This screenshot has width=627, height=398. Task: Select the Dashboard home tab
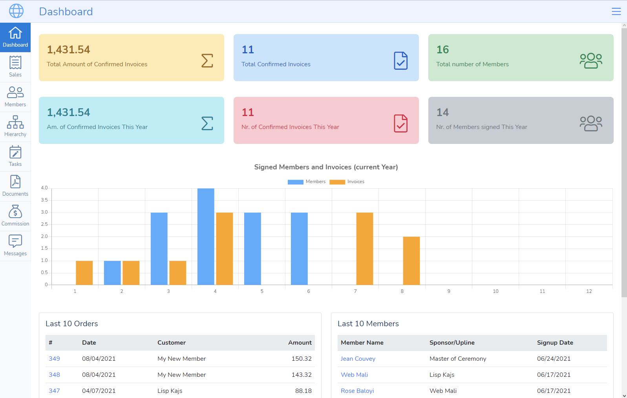[15, 37]
